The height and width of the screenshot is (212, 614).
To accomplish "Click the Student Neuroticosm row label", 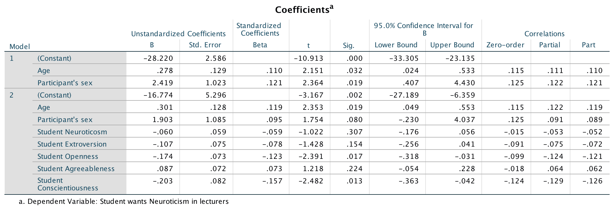I will tap(72, 132).
